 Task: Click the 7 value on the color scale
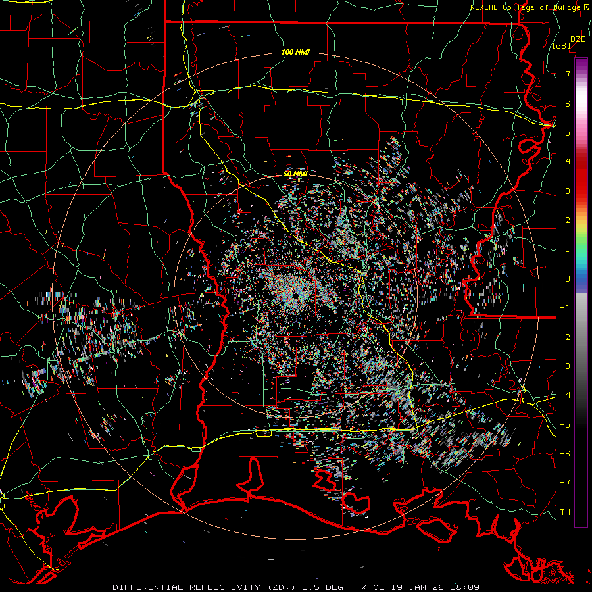coord(568,74)
